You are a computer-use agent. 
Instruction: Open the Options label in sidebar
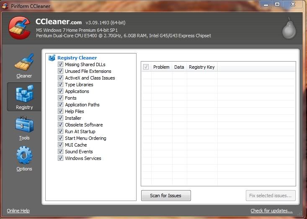pyautogui.click(x=24, y=169)
